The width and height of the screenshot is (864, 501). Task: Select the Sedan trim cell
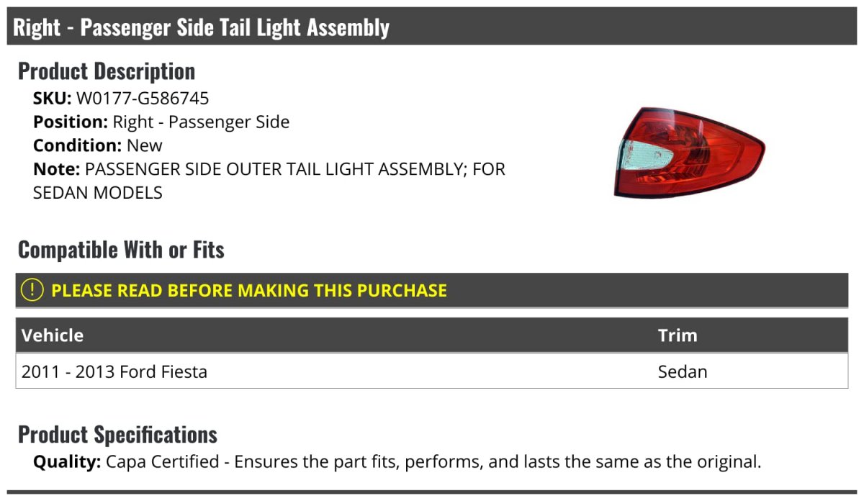point(683,371)
